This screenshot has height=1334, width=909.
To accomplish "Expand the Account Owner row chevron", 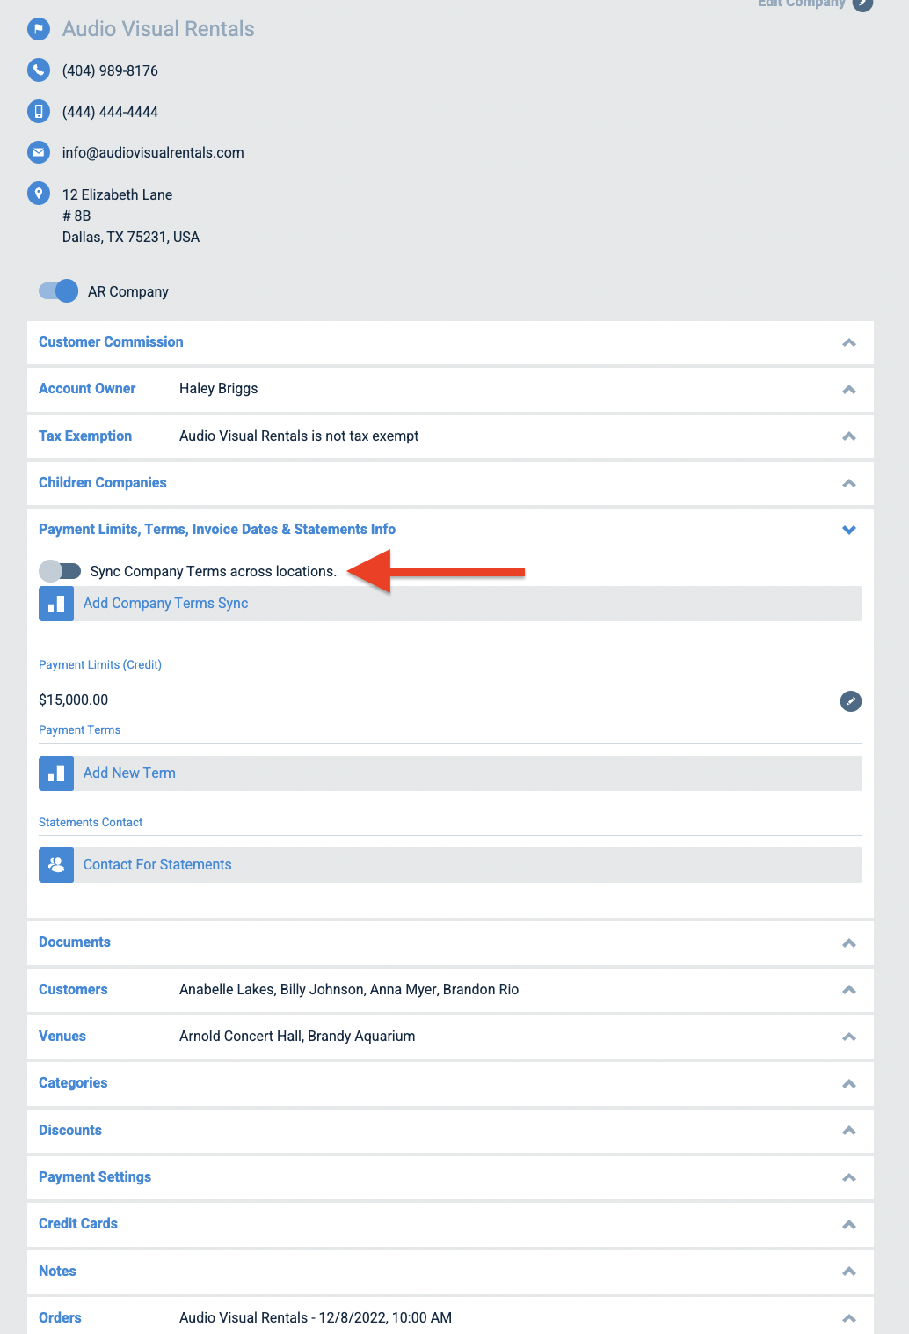I will [x=849, y=390].
